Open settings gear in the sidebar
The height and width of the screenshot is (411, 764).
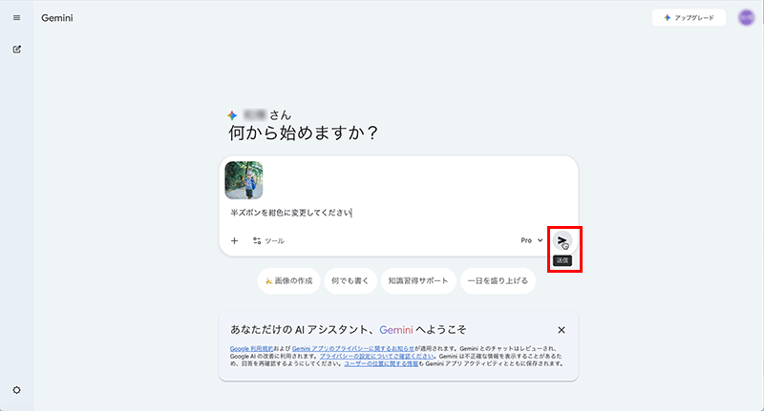[16, 390]
